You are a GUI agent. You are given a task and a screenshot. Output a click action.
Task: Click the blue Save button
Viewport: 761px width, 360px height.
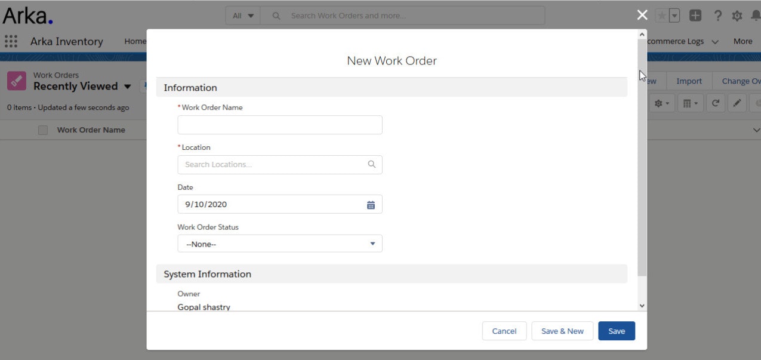(617, 331)
